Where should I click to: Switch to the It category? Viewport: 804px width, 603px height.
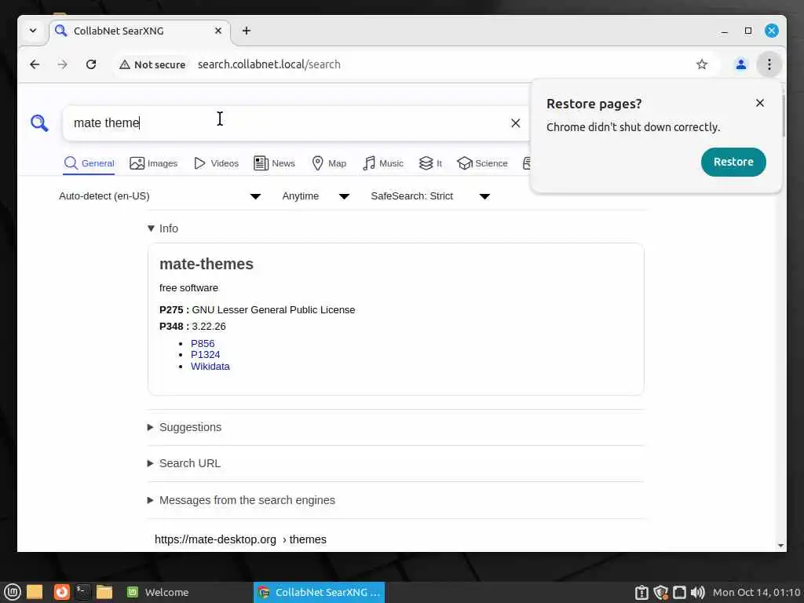click(431, 163)
